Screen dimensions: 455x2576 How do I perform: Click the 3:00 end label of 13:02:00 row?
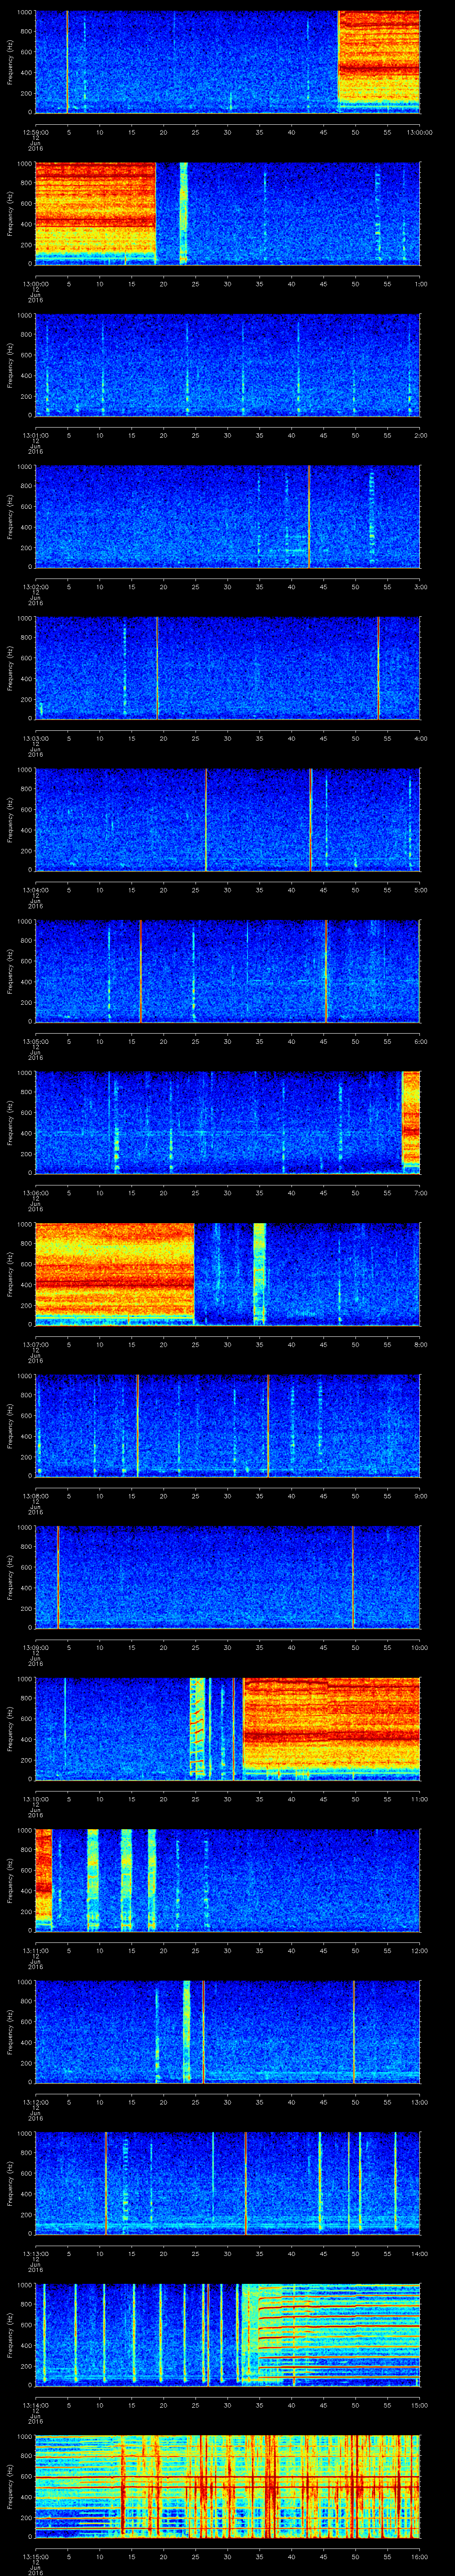pos(420,587)
